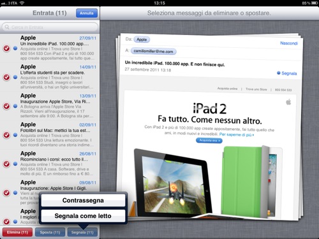The width and height of the screenshot is (319, 239).
Task: Deselect the Inaugurazione Apple Store Via Rizzoli message
Action: tap(6, 106)
